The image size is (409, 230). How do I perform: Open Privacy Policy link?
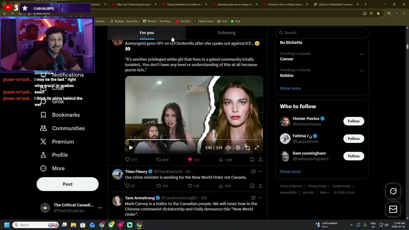[317, 186]
